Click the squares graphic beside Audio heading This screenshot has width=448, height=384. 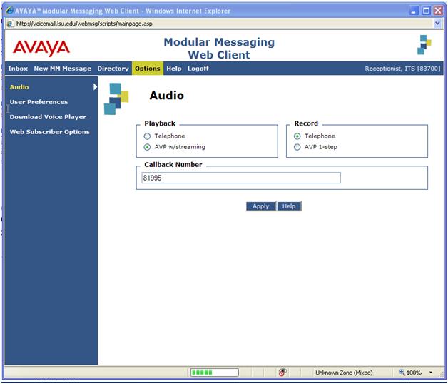point(116,98)
